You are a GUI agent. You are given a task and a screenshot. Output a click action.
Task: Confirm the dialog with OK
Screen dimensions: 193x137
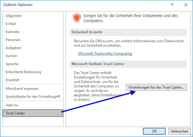pyautogui.click(x=154, y=131)
